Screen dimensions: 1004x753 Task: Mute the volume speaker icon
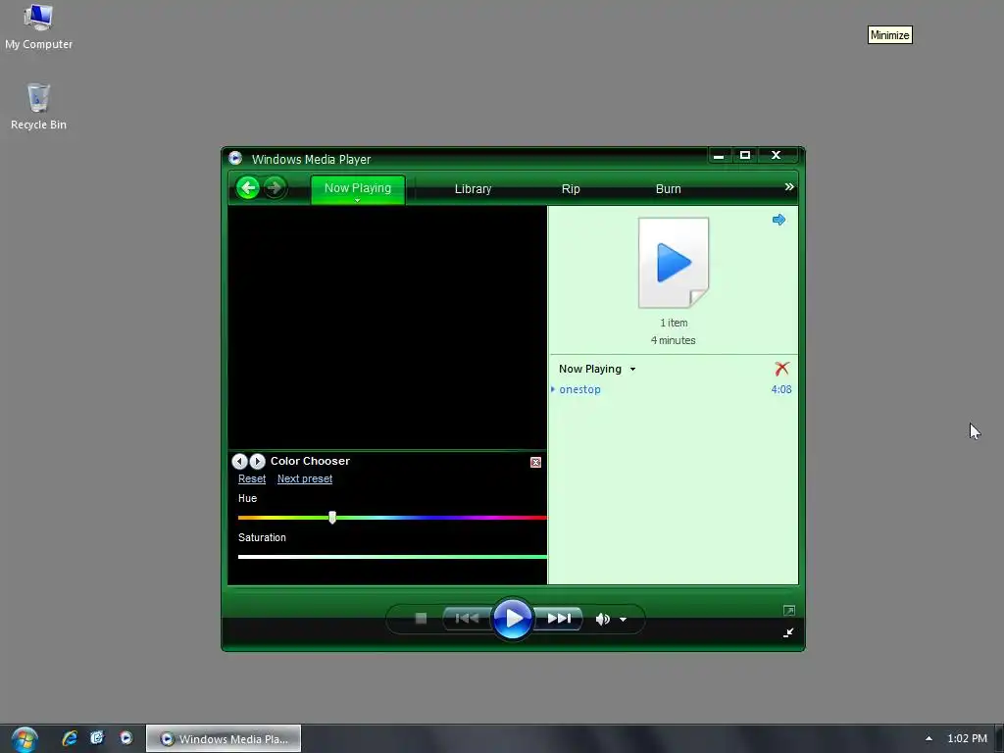point(602,620)
